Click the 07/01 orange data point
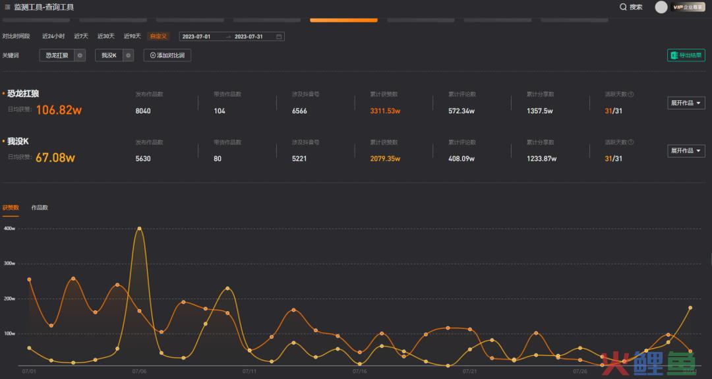This screenshot has height=379, width=712. pyautogui.click(x=30, y=279)
